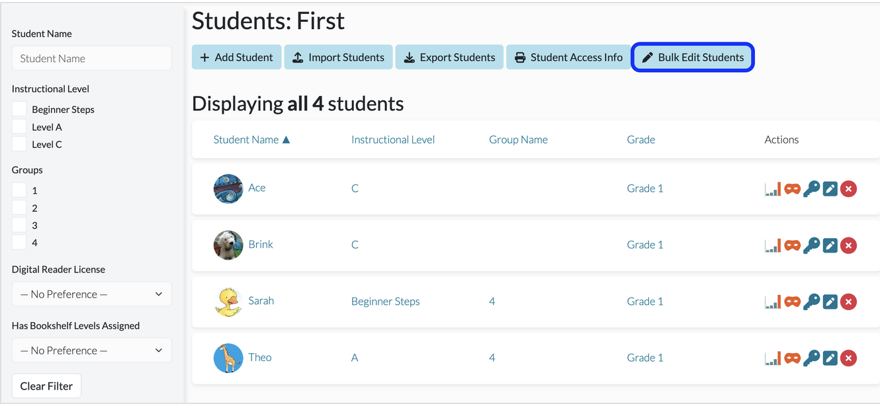Open the bar chart report icon for Ace
This screenshot has height=406, width=880.
click(773, 189)
